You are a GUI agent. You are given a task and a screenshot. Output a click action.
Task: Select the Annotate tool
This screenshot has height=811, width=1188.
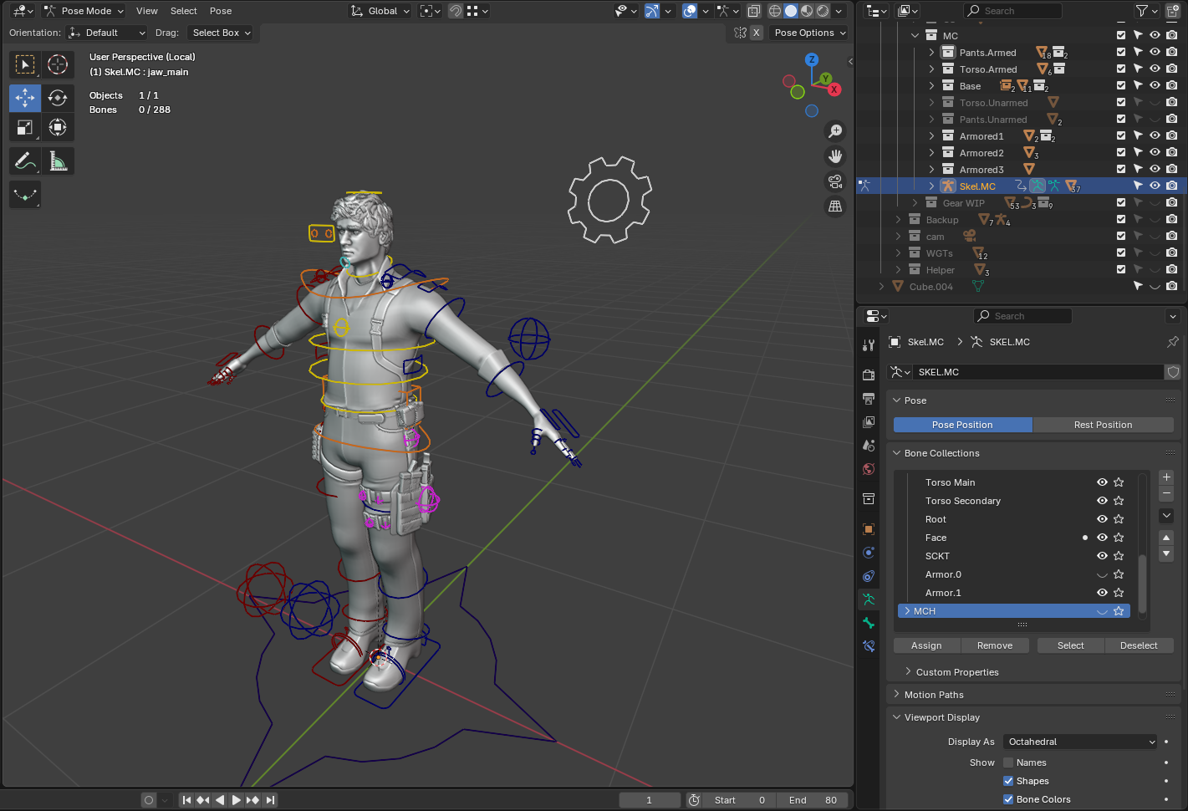click(x=25, y=161)
